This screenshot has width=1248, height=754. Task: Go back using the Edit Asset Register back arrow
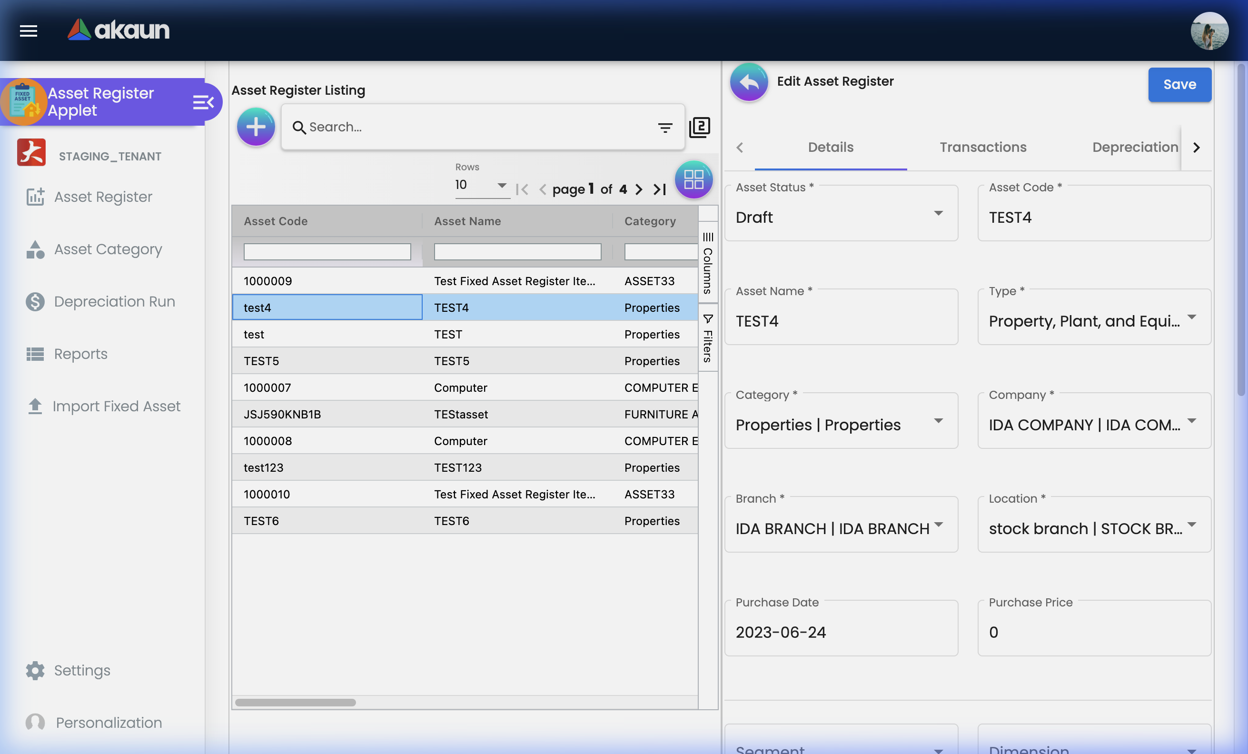point(749,82)
